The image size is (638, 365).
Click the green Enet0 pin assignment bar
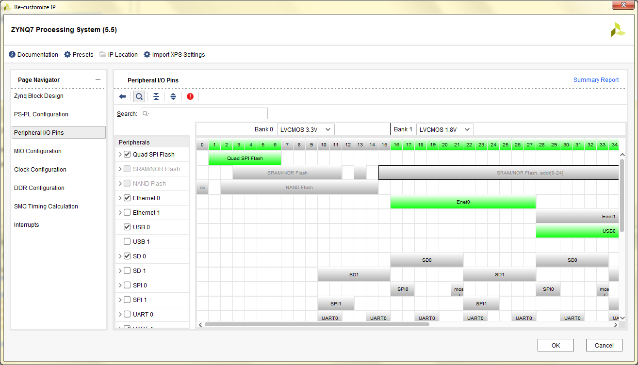[463, 202]
